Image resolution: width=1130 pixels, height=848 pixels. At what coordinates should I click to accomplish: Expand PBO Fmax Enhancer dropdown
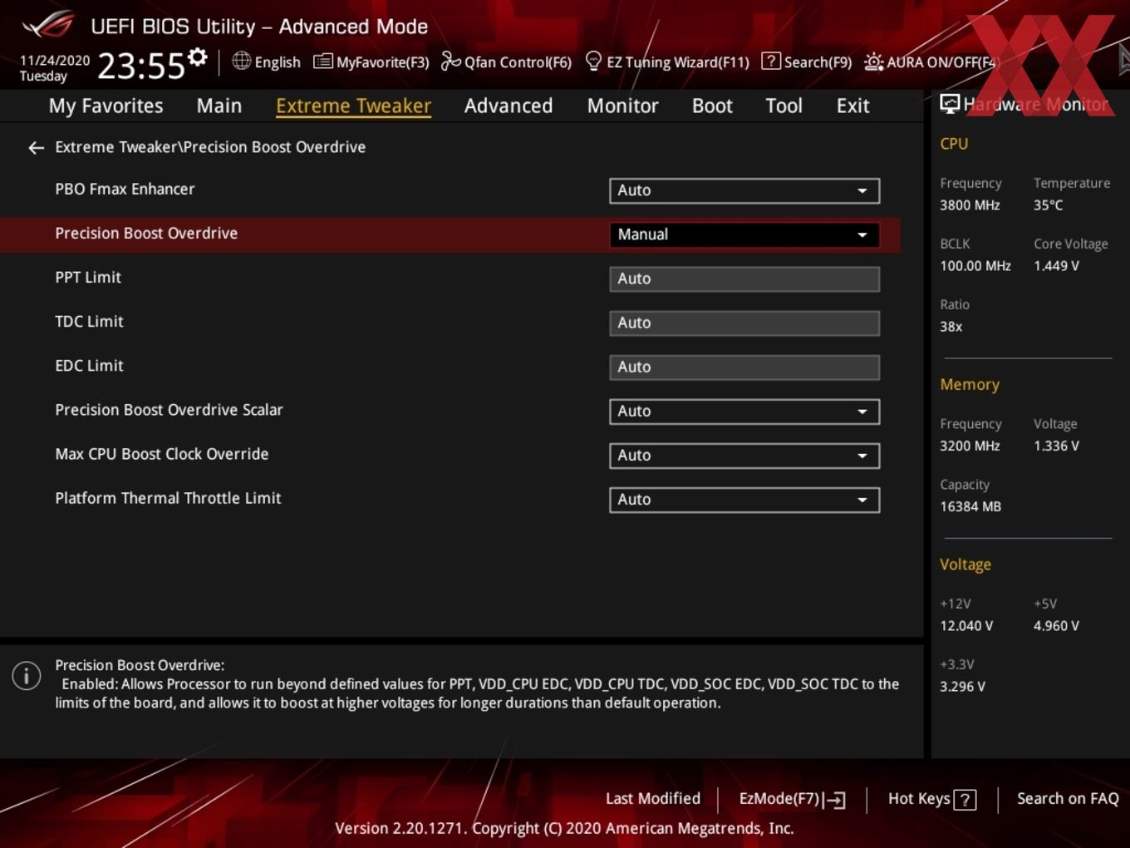coord(744,190)
